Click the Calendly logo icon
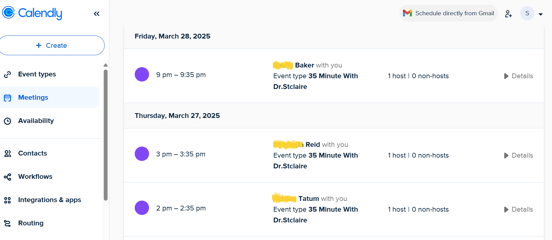 9,13
